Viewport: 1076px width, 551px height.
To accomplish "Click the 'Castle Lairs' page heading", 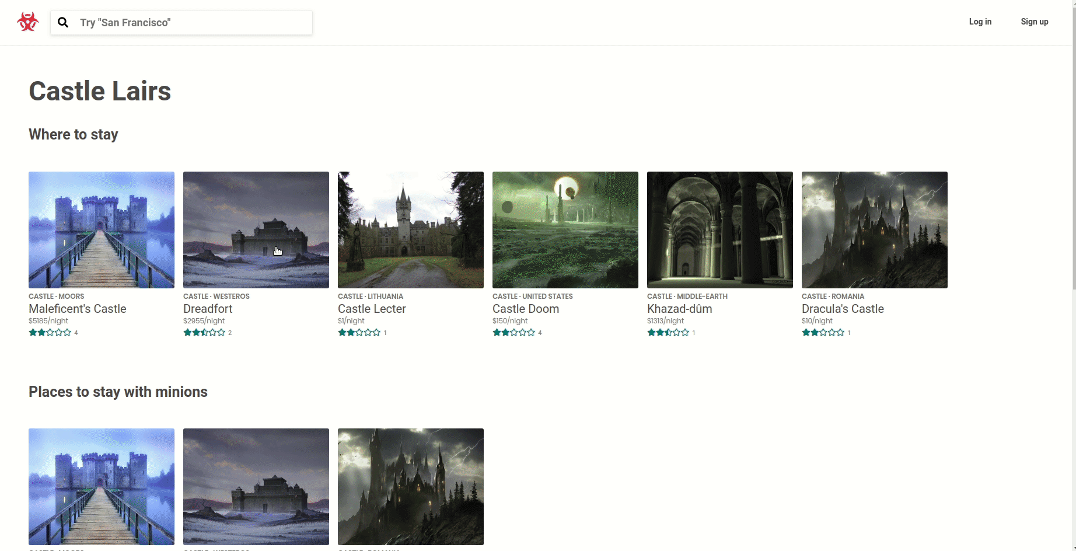I will [x=100, y=91].
